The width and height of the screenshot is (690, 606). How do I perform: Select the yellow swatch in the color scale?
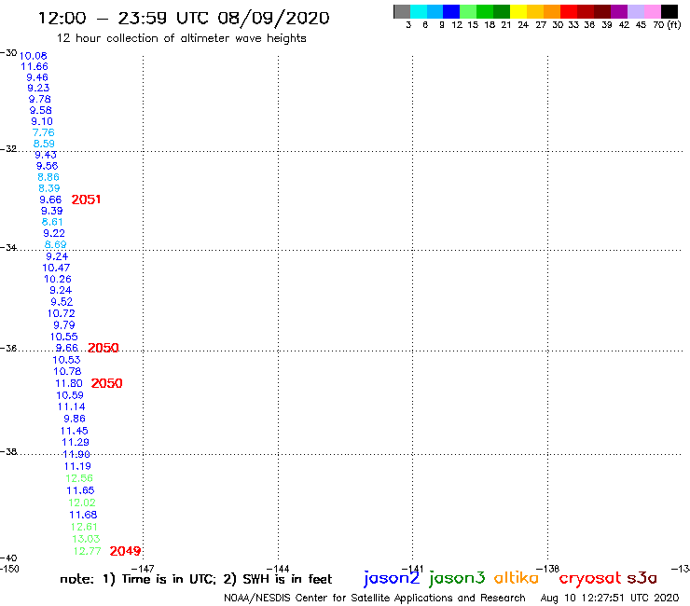(x=518, y=11)
